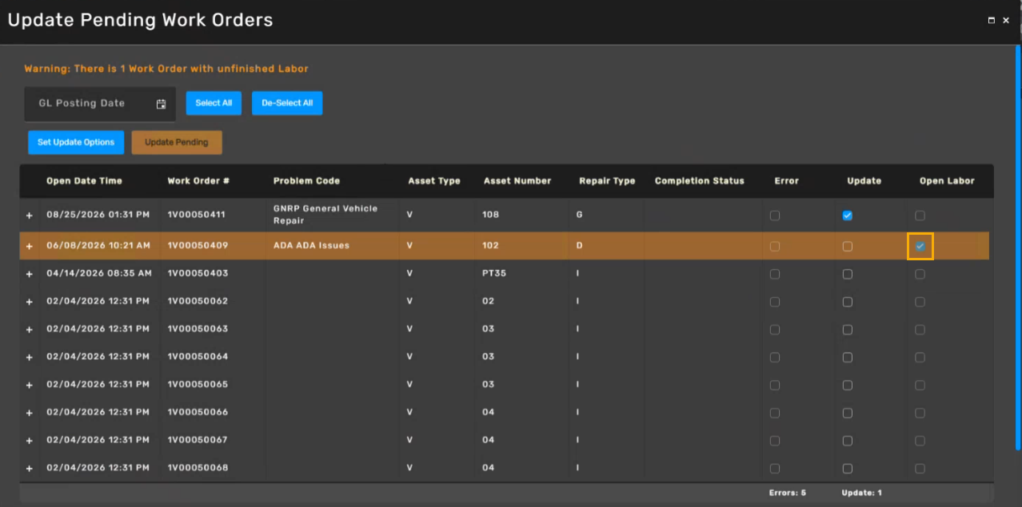Check Update for work order 1V00050065

[x=848, y=385]
